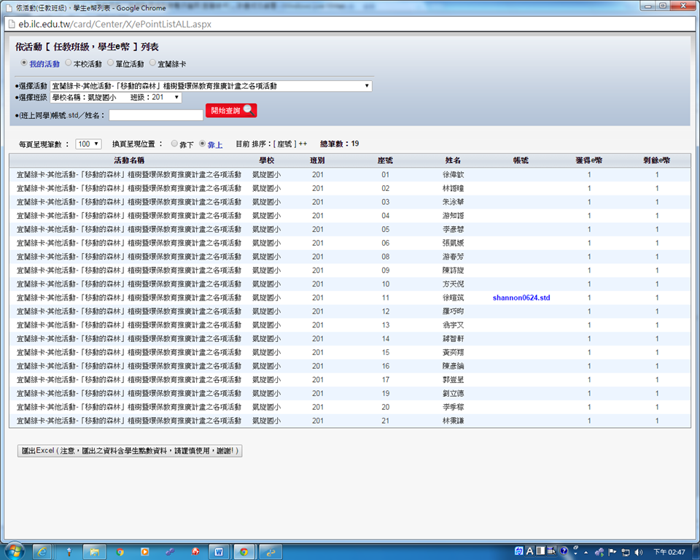This screenshot has height=560, width=700.
Task: Select the 本校活動 radio option
Action: coord(69,63)
